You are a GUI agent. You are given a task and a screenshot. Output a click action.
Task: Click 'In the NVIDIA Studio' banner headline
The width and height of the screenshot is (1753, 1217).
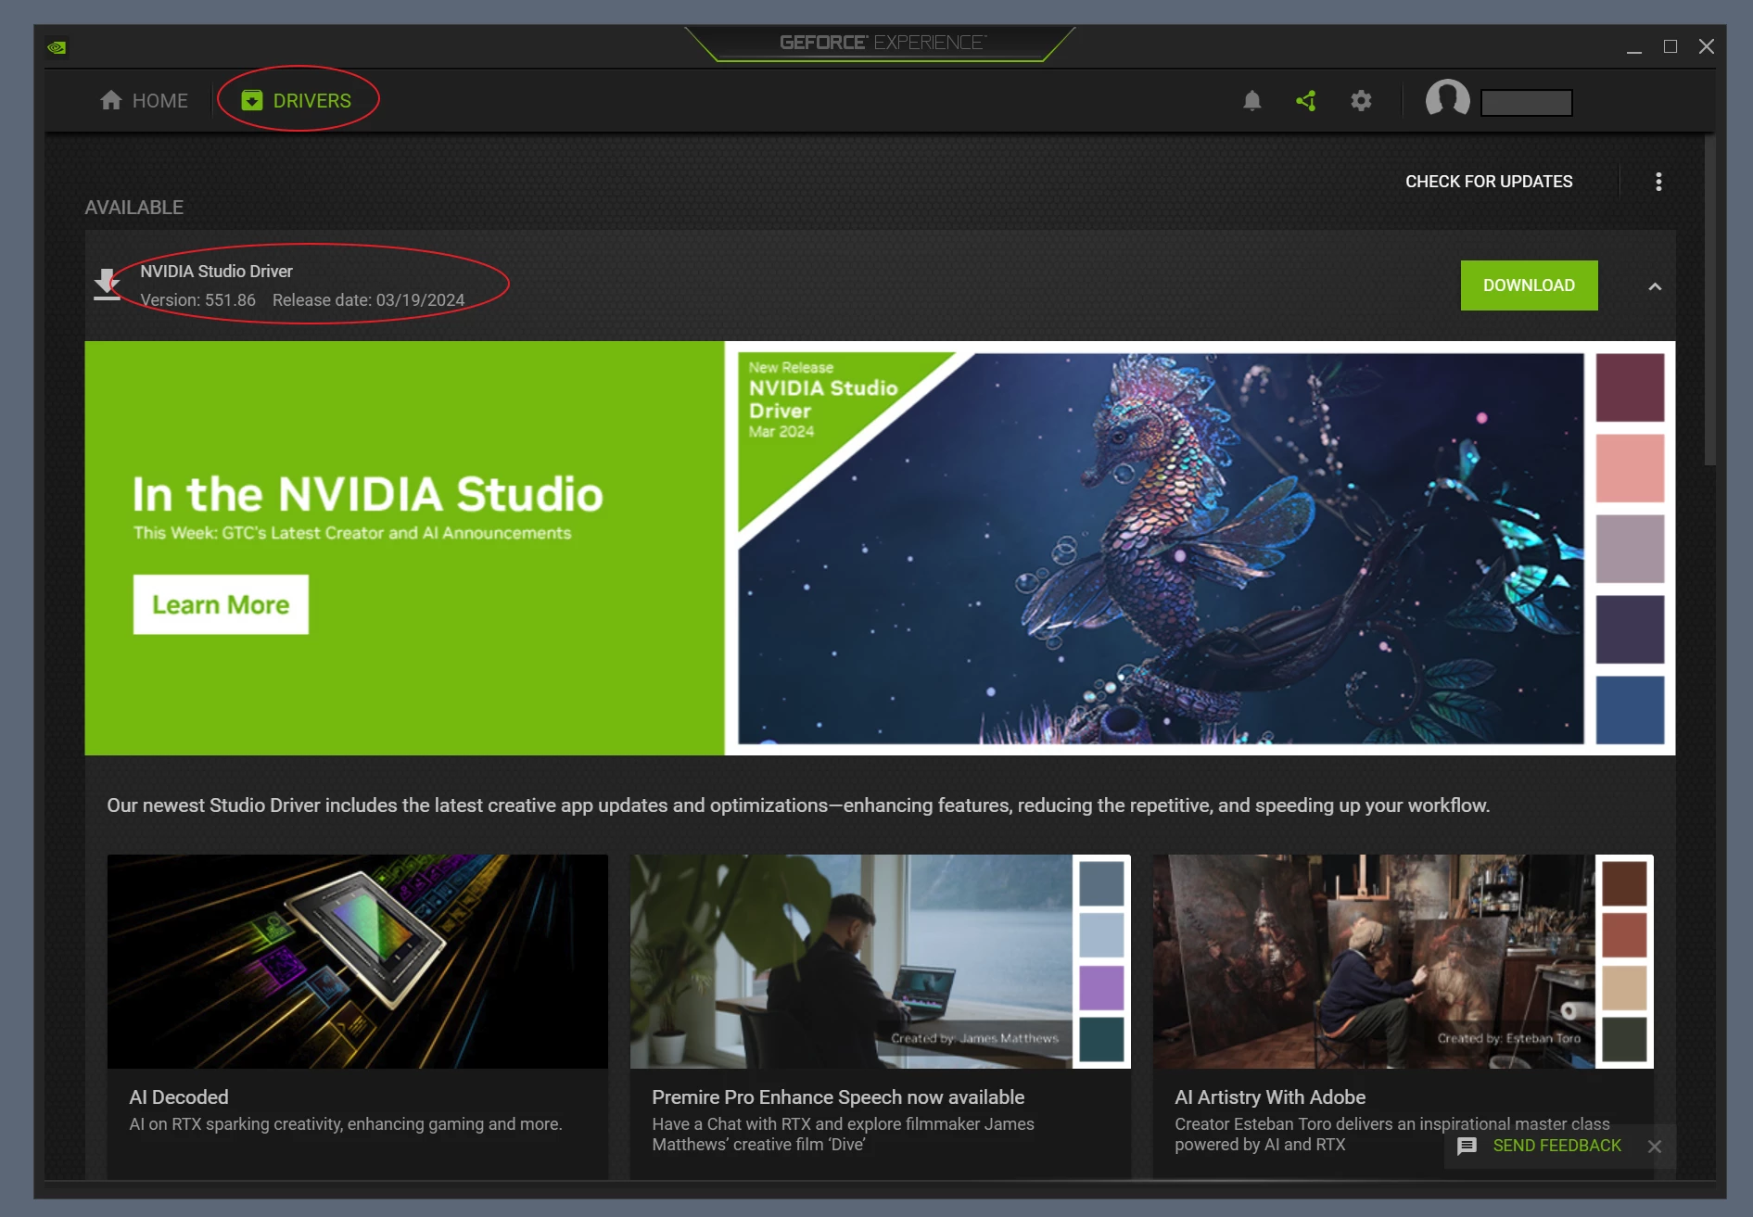[368, 494]
